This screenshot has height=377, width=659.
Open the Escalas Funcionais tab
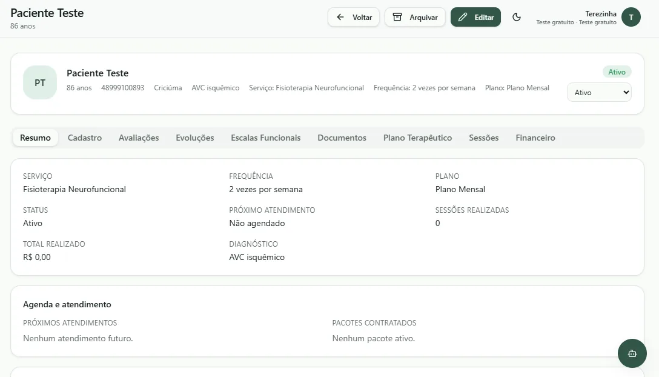pos(266,138)
